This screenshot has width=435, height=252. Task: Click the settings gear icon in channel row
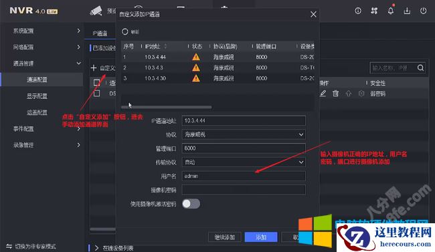[361, 94]
